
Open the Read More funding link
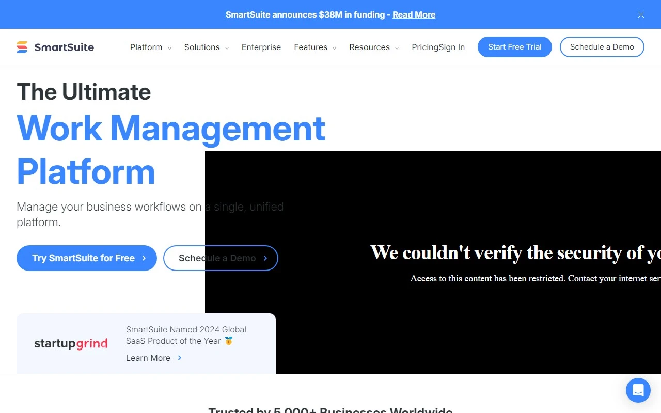pos(414,14)
